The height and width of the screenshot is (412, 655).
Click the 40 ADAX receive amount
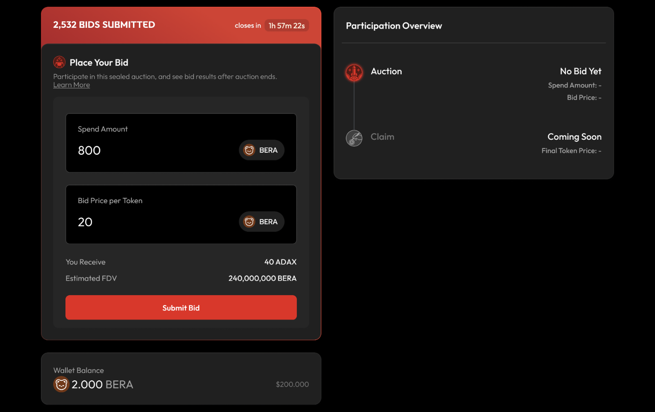coord(280,262)
